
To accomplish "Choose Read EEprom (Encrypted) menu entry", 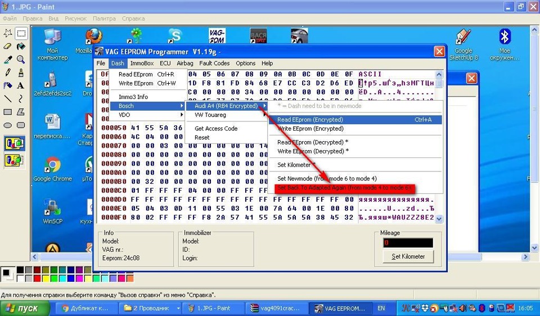I will (355, 120).
